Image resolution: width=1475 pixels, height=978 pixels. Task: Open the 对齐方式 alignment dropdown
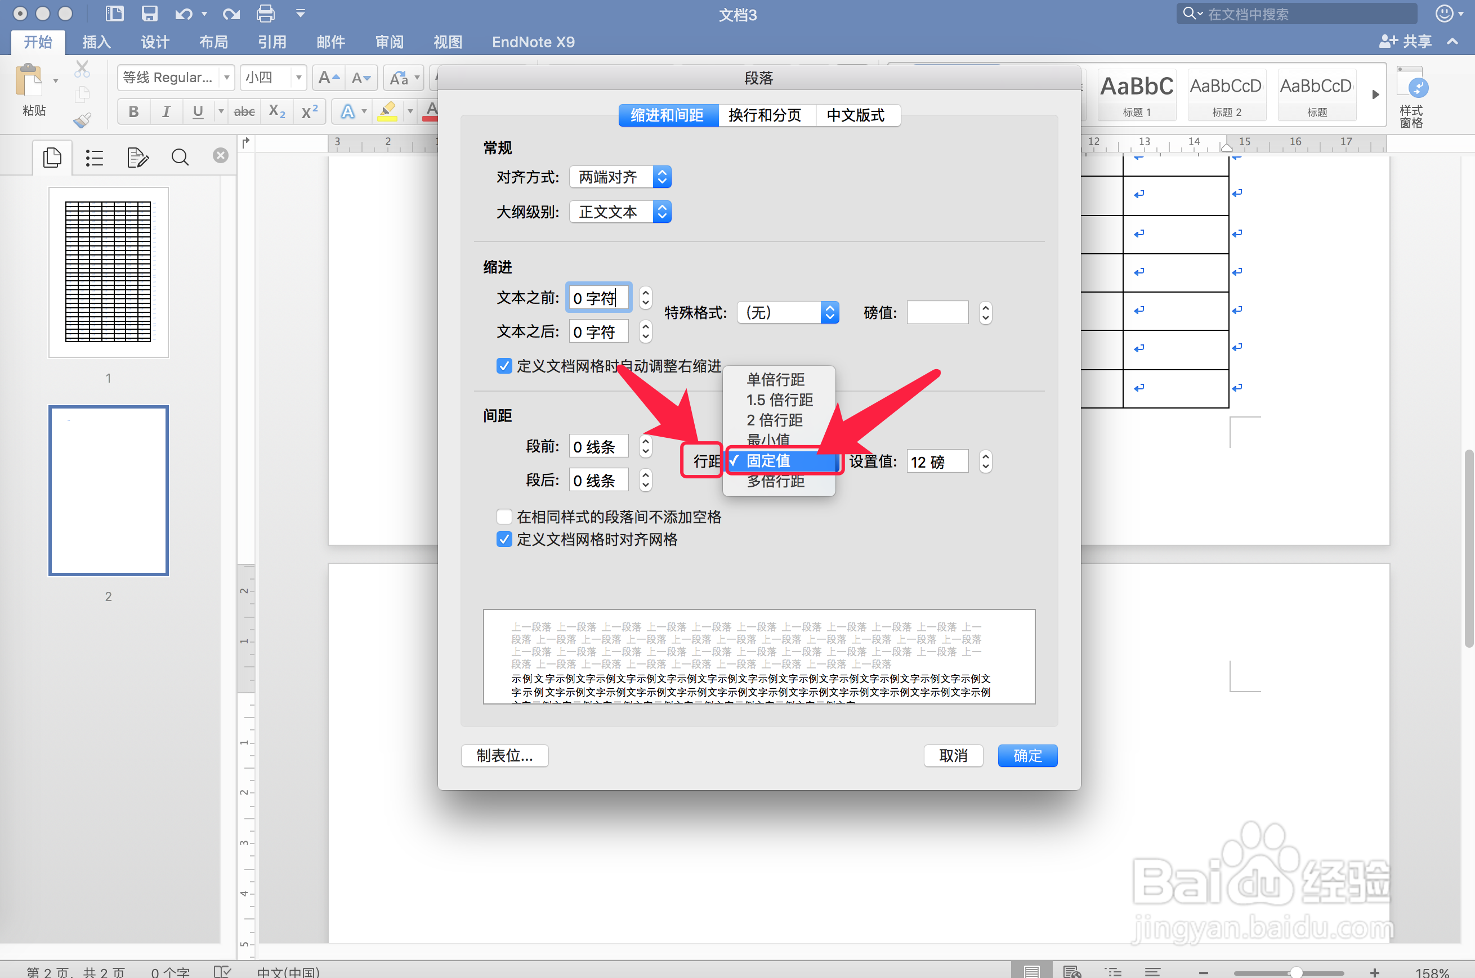620,177
